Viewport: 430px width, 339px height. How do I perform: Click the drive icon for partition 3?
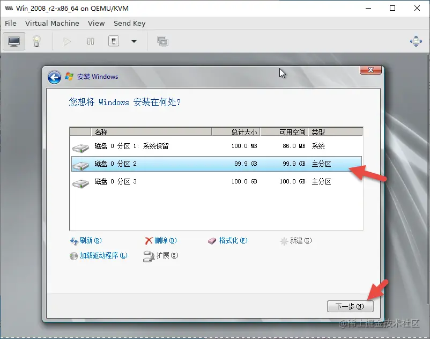[80, 183]
